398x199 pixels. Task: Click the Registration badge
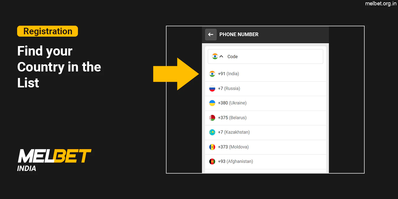[47, 31]
